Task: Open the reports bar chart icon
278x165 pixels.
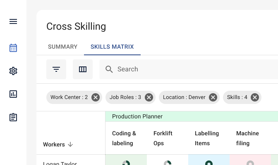Action: [13, 94]
